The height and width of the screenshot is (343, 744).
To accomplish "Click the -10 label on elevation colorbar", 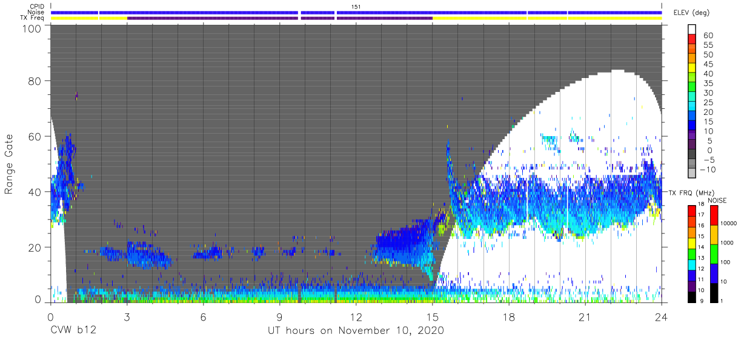I will point(706,169).
